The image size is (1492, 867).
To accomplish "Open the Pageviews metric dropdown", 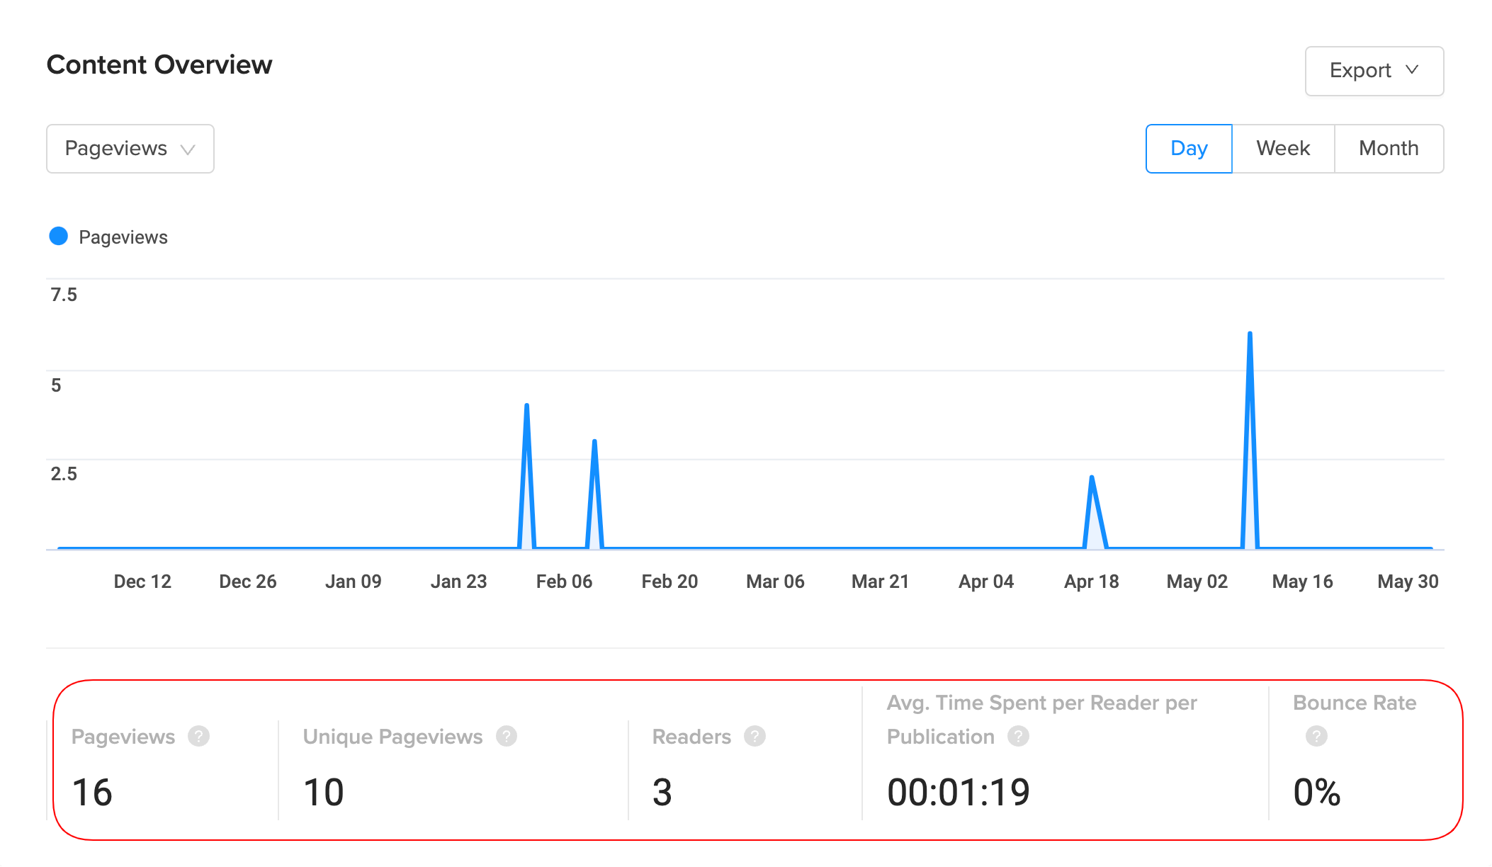I will coord(130,149).
